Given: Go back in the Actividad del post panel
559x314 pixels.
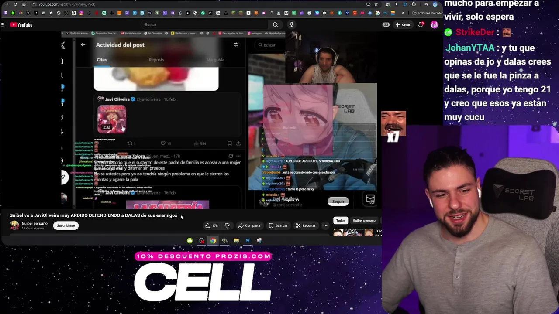Looking at the screenshot, I should tap(83, 44).
